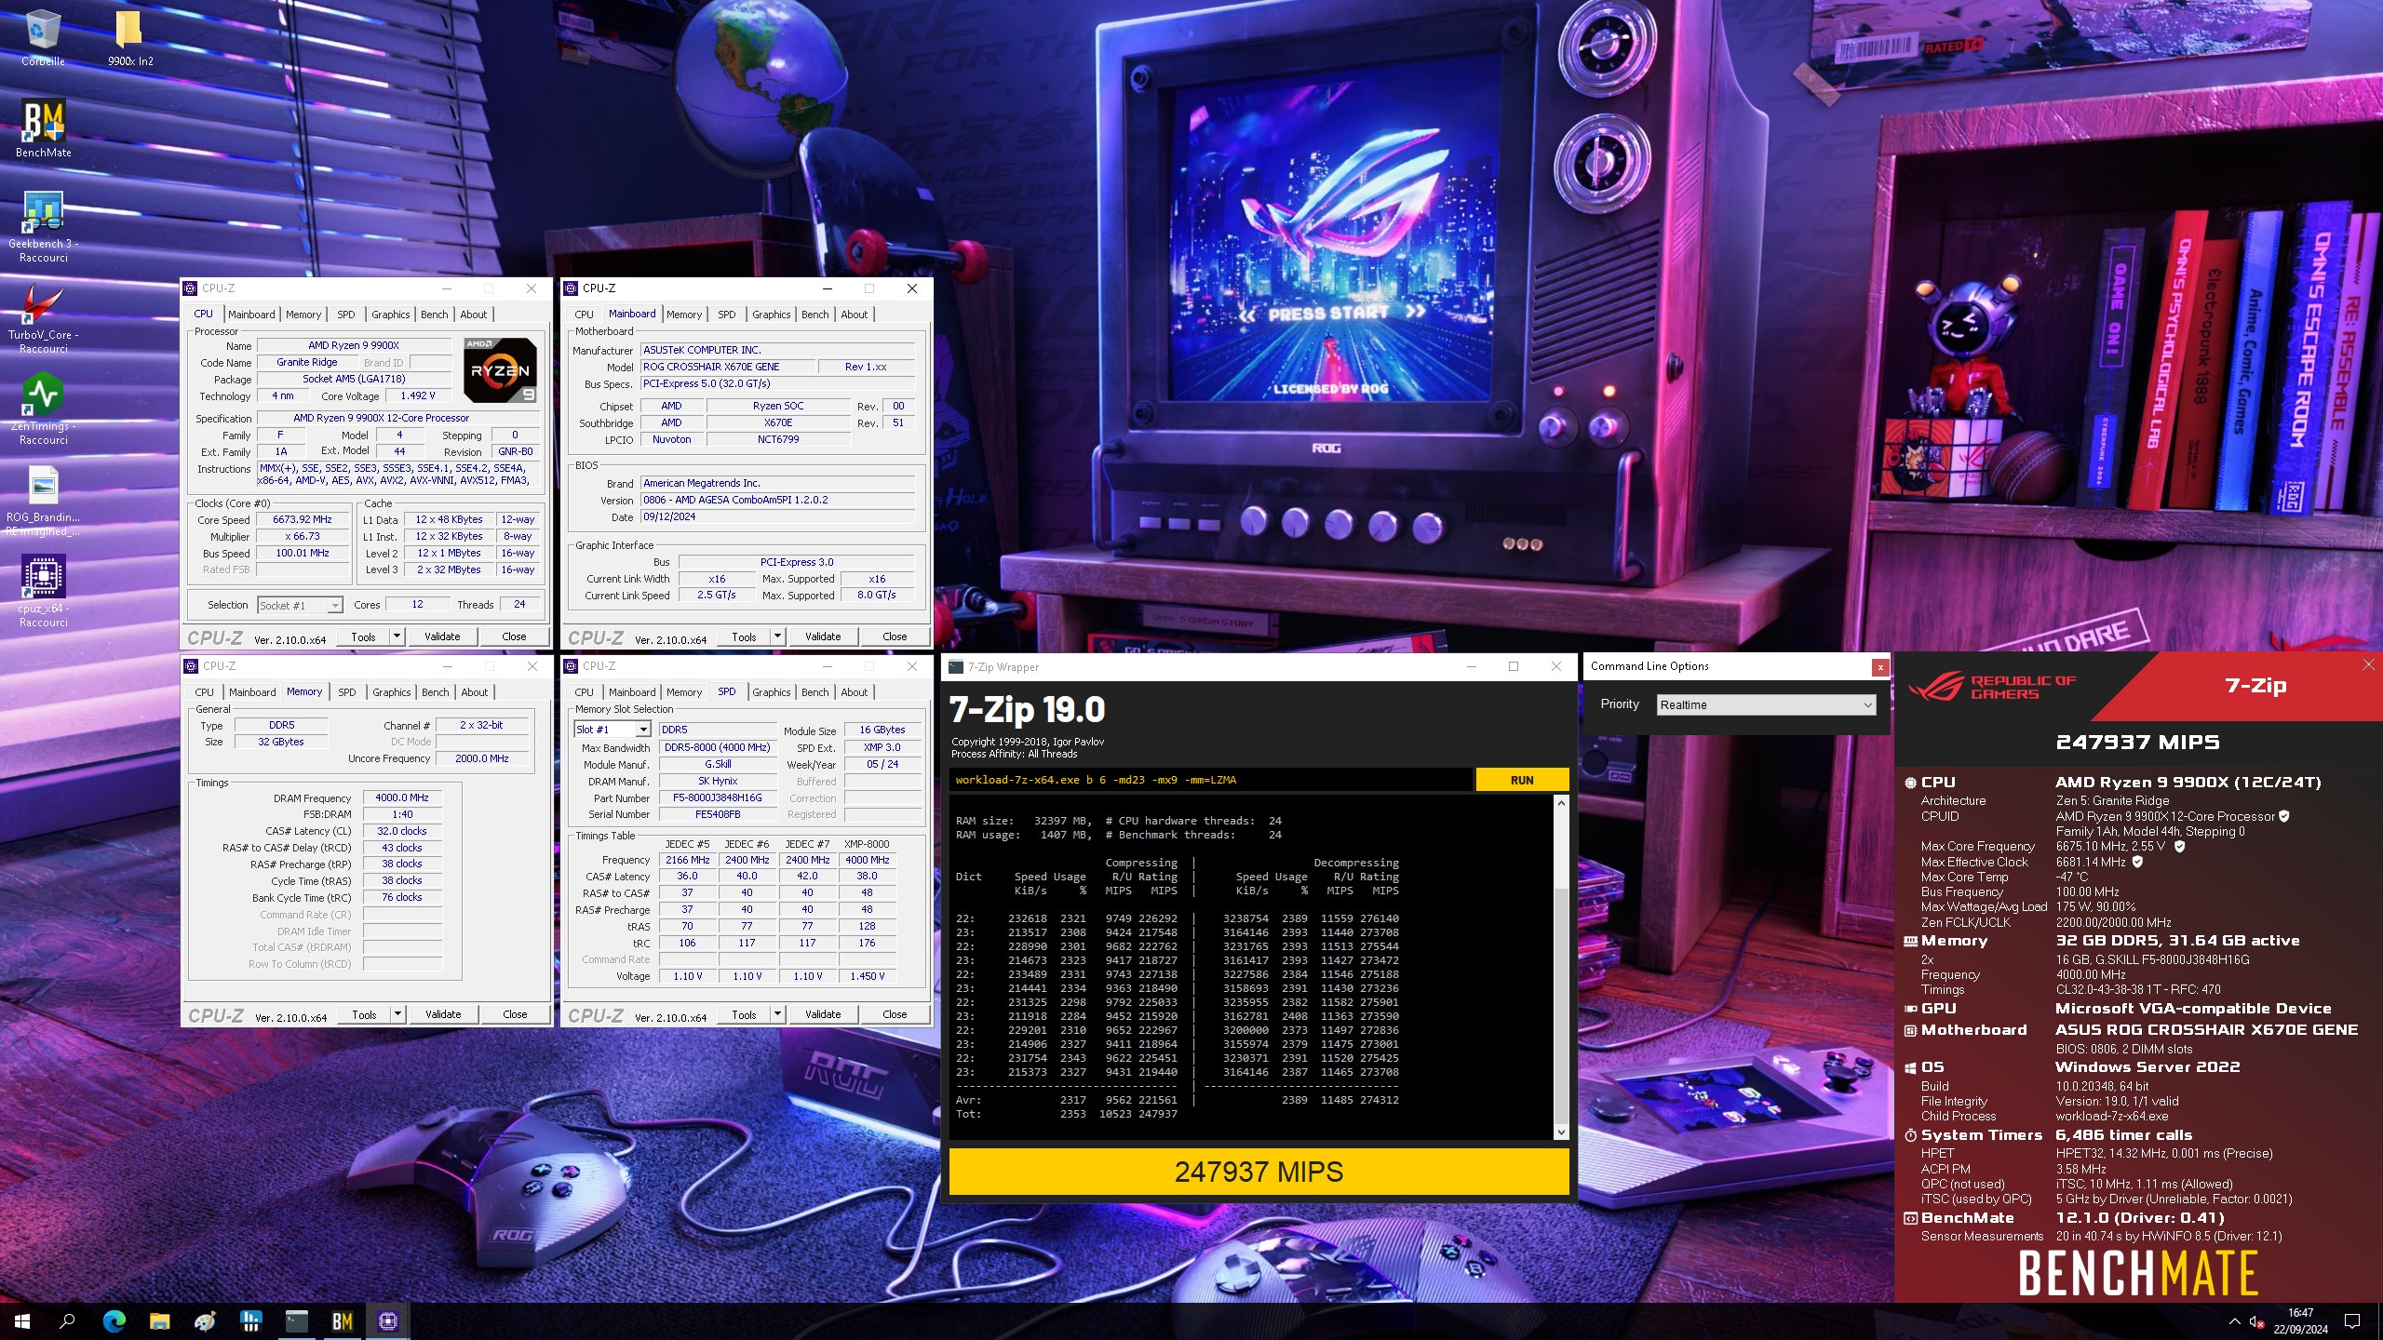Click the Model ROG CROSSHAIR X670E GENE field

click(x=727, y=367)
